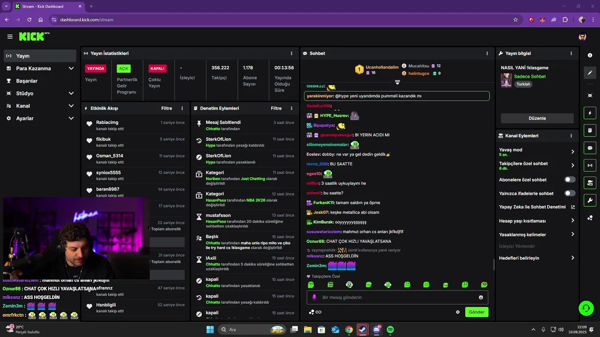The height and width of the screenshot is (337, 600).
Task: Click the Turkish language tag
Action: click(523, 84)
